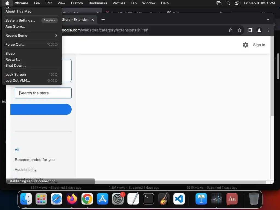Open the Trash in the Dock

pyautogui.click(x=254, y=199)
